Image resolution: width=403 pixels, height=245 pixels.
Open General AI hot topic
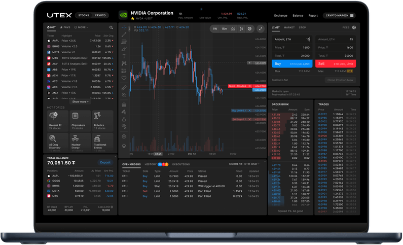point(58,121)
